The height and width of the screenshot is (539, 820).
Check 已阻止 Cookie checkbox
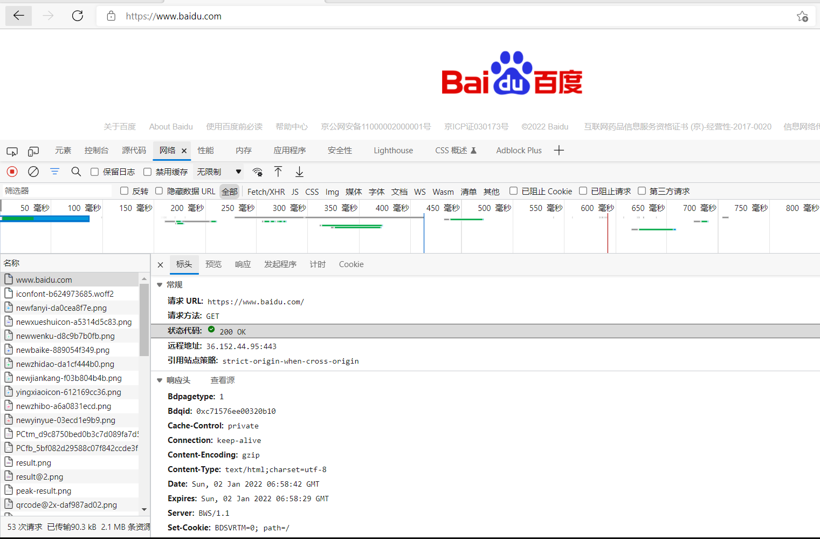[513, 190]
